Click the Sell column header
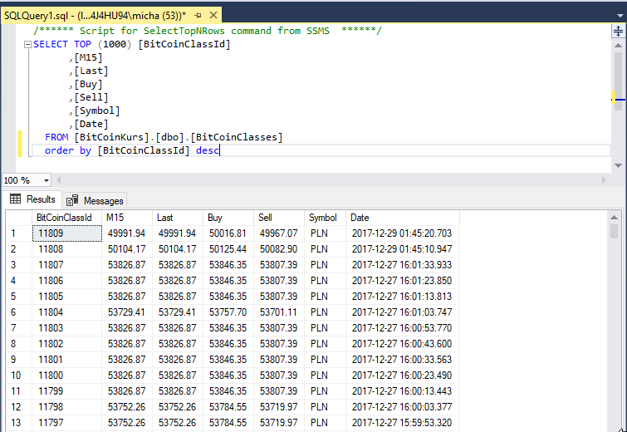Viewport: 627px width, 432px height. [x=279, y=218]
